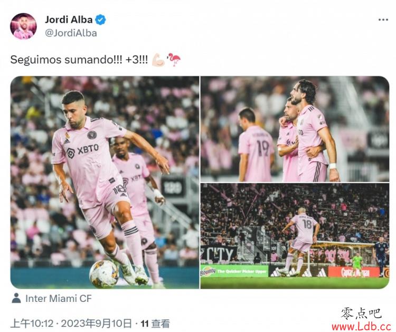
Task: Click the XBTO sponsor logo on jersey
Action: point(83,151)
